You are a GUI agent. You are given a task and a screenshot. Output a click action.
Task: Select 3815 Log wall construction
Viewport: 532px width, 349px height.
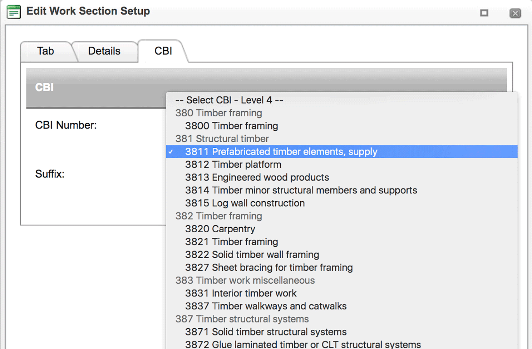[245, 203]
